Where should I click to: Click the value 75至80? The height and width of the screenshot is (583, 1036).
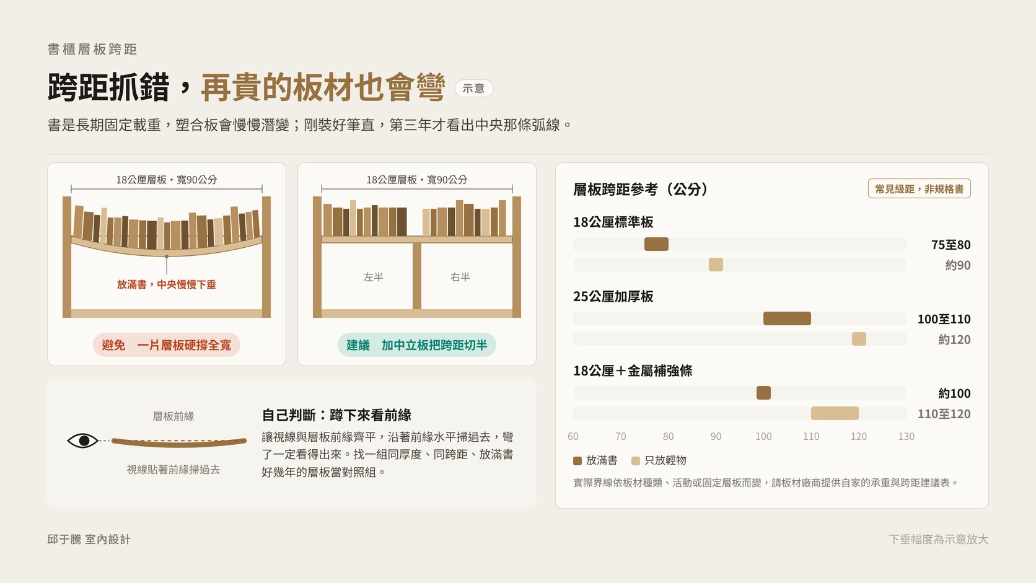click(x=951, y=245)
